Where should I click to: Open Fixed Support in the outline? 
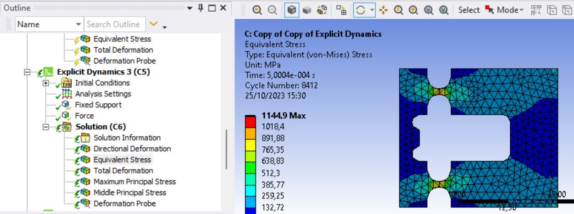pos(98,105)
